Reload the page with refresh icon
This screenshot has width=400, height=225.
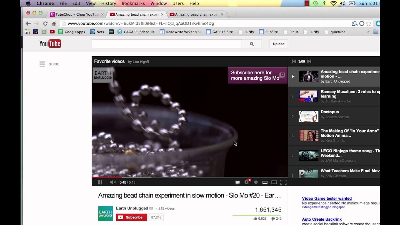45,23
